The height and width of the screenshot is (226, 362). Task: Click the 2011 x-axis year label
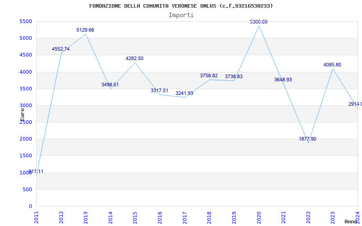click(36, 217)
